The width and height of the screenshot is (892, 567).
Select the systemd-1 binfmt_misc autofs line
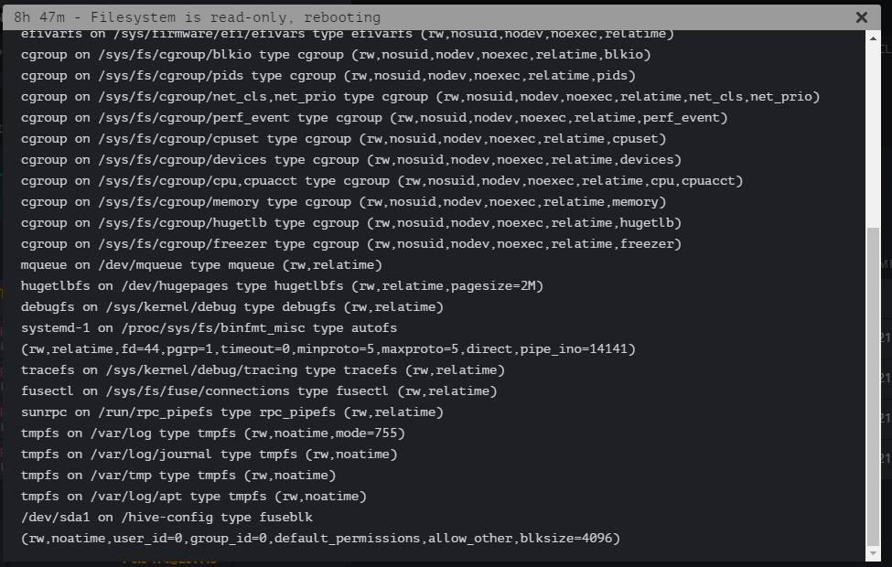(x=209, y=328)
